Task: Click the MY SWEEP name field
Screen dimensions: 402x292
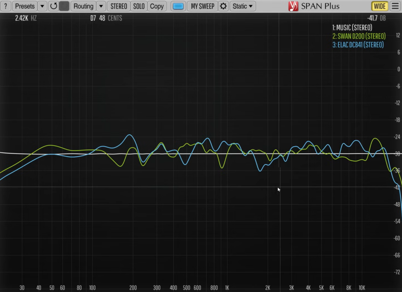Action: coord(203,6)
